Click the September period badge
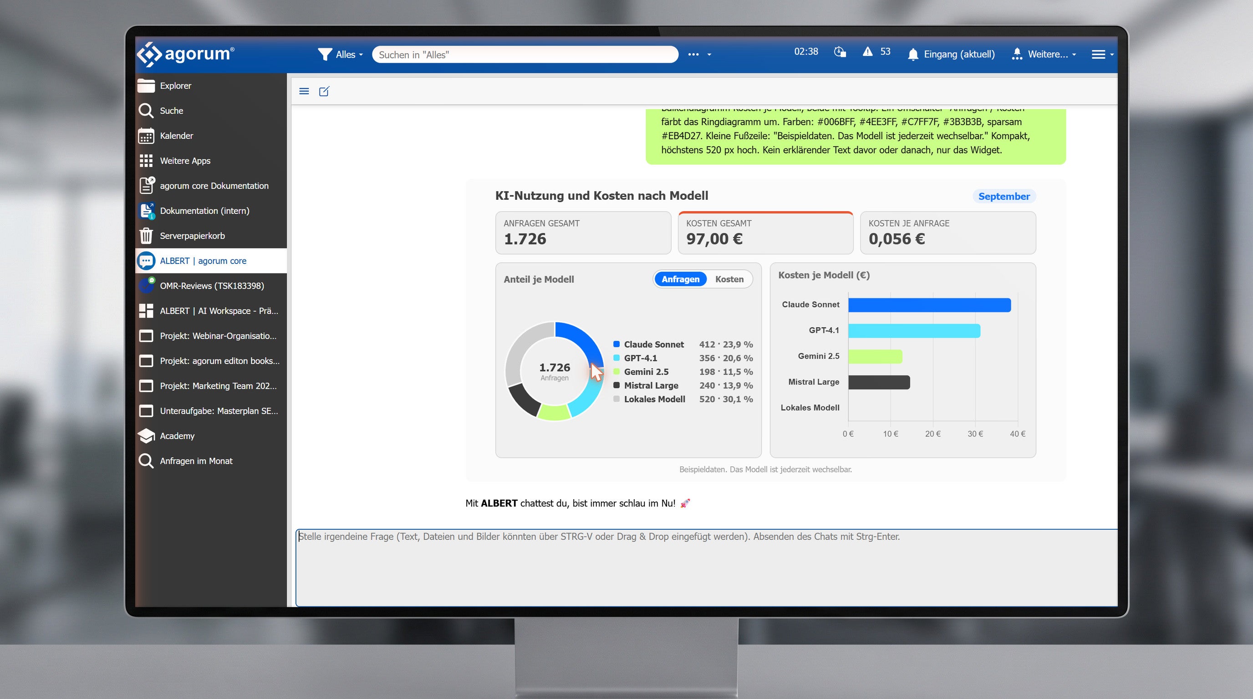The image size is (1253, 699). (x=1004, y=197)
